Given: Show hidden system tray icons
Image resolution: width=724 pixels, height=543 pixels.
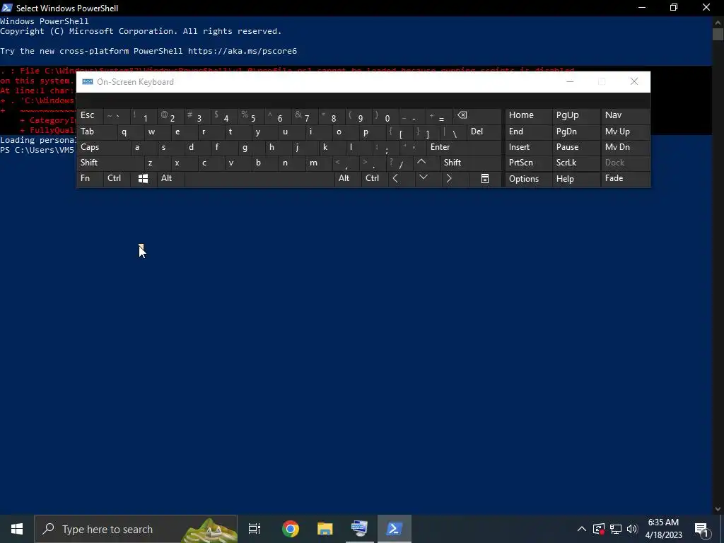Looking at the screenshot, I should (582, 529).
